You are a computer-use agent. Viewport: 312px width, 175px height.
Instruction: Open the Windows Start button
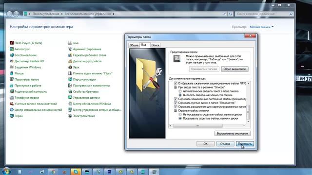point(6,172)
